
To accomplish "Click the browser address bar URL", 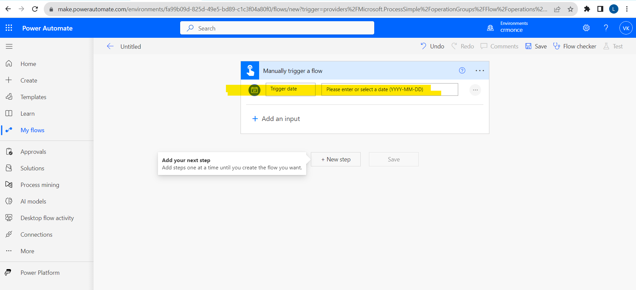I will 302,9.
